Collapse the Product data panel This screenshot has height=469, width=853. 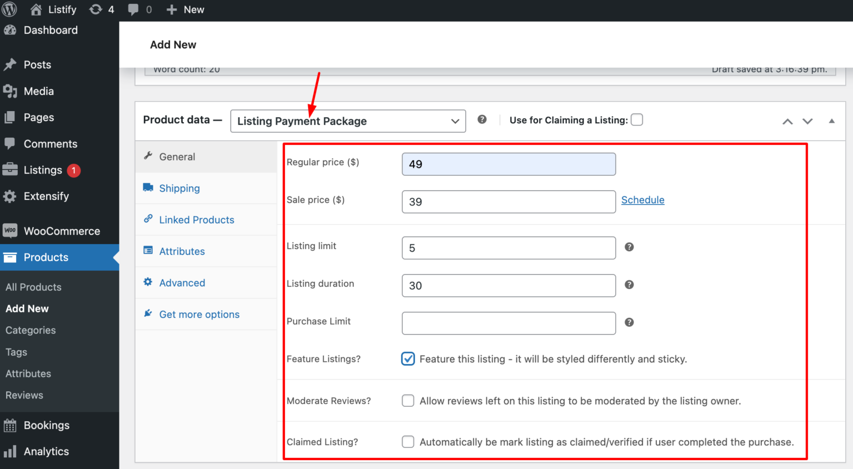coord(831,120)
